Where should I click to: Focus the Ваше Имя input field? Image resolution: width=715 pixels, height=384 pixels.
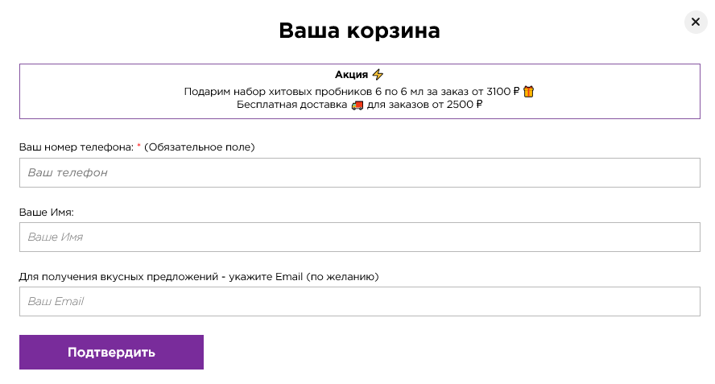pyautogui.click(x=359, y=237)
